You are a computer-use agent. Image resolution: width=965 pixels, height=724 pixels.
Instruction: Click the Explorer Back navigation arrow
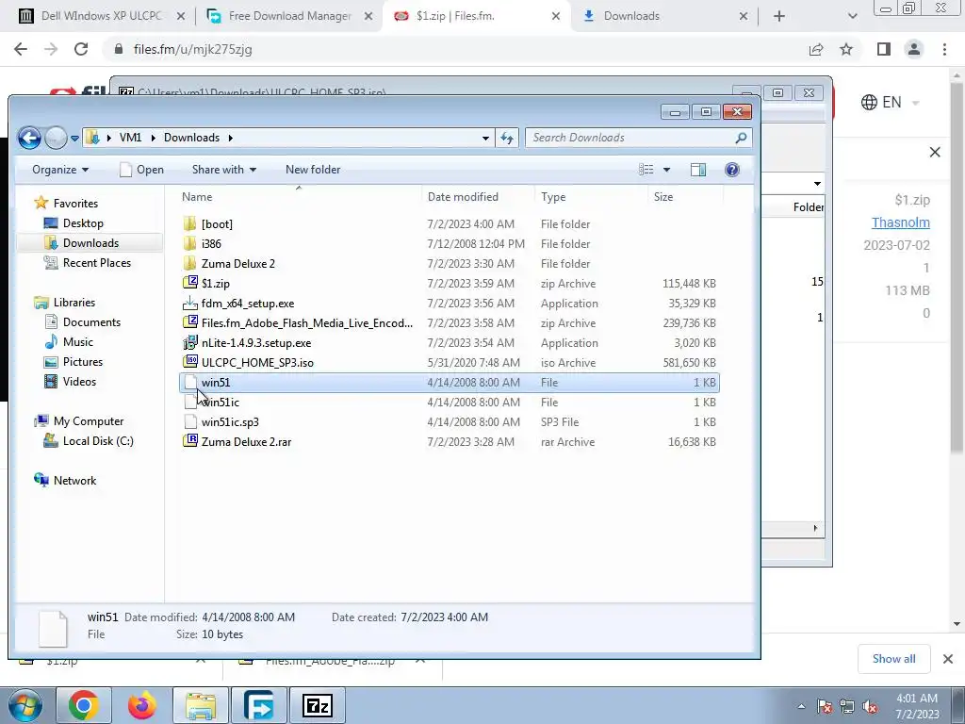click(x=29, y=138)
